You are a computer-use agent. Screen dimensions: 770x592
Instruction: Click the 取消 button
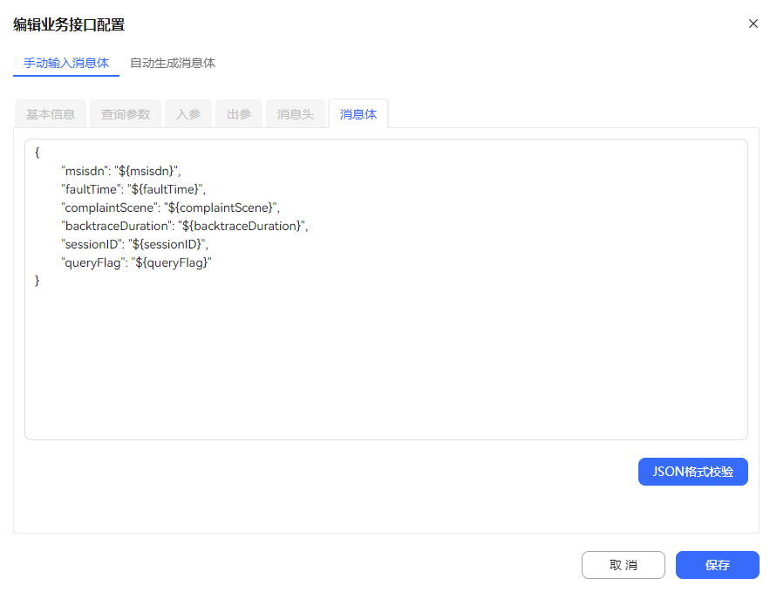pyautogui.click(x=623, y=564)
